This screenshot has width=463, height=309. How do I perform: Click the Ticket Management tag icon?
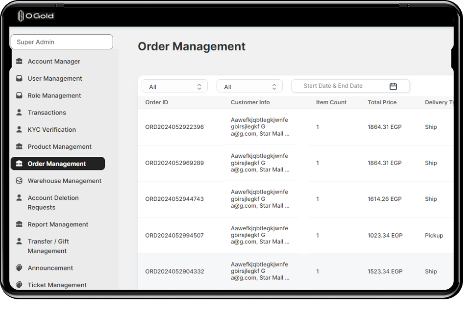pos(19,285)
